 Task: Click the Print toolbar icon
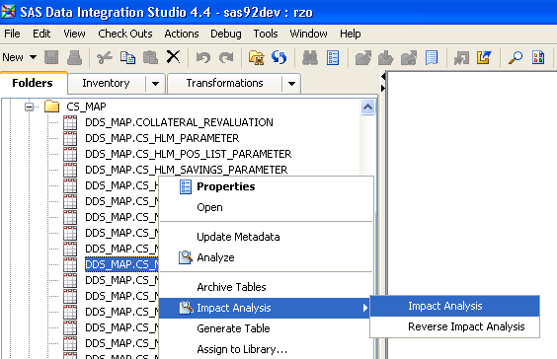tap(75, 57)
